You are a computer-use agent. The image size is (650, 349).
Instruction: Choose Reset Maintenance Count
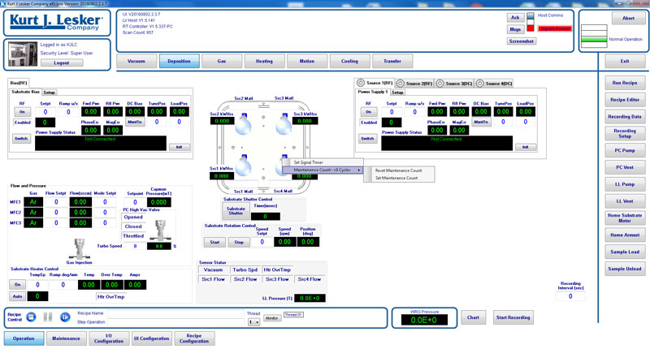(399, 170)
